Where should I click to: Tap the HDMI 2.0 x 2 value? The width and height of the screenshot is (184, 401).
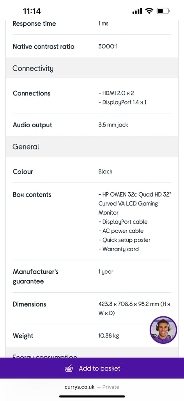click(116, 93)
